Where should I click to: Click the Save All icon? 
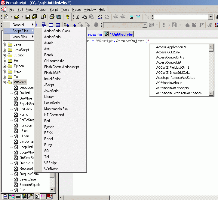[34, 17]
